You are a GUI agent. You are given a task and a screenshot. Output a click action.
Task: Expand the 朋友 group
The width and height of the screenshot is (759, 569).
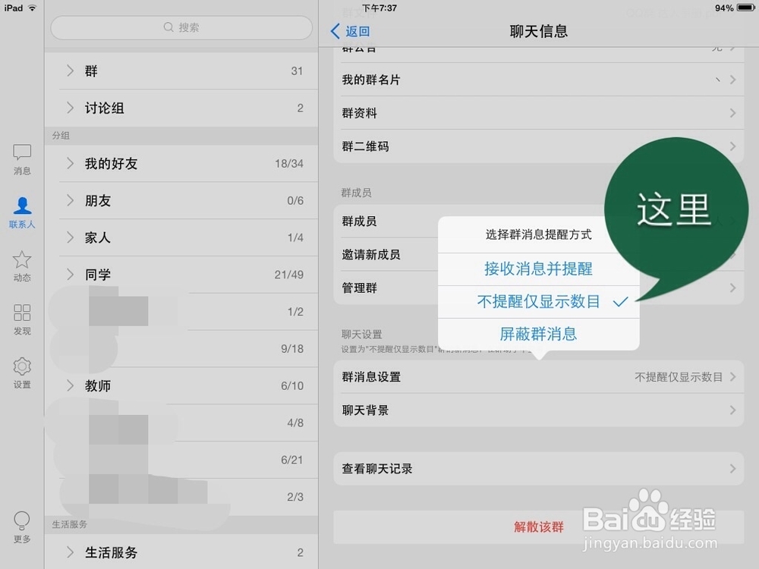(181, 201)
